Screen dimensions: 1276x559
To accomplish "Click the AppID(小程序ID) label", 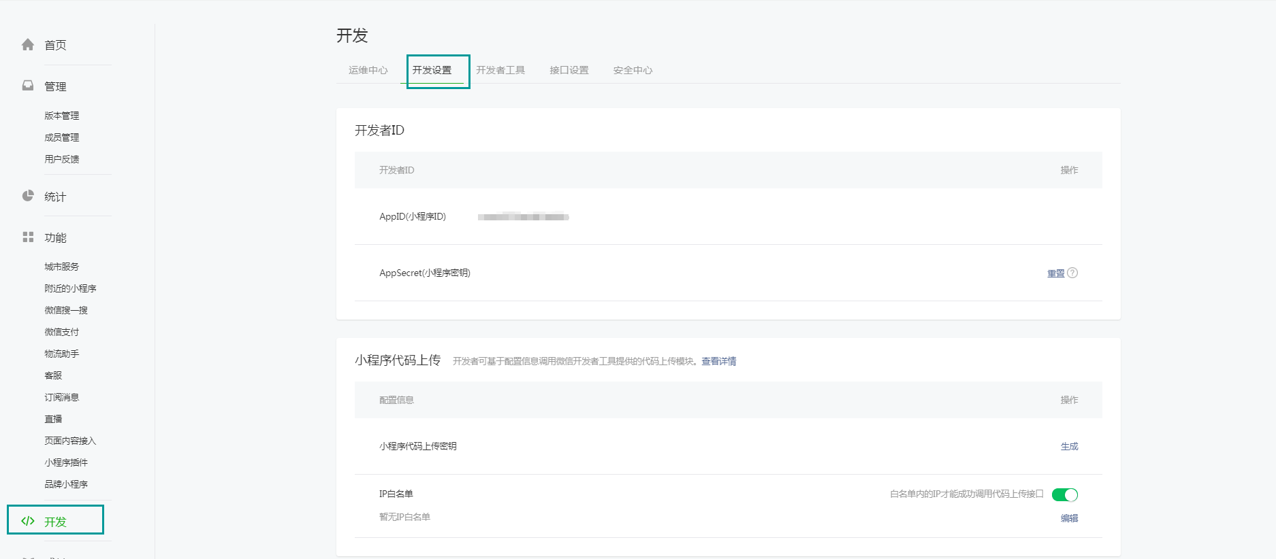I will click(x=413, y=216).
